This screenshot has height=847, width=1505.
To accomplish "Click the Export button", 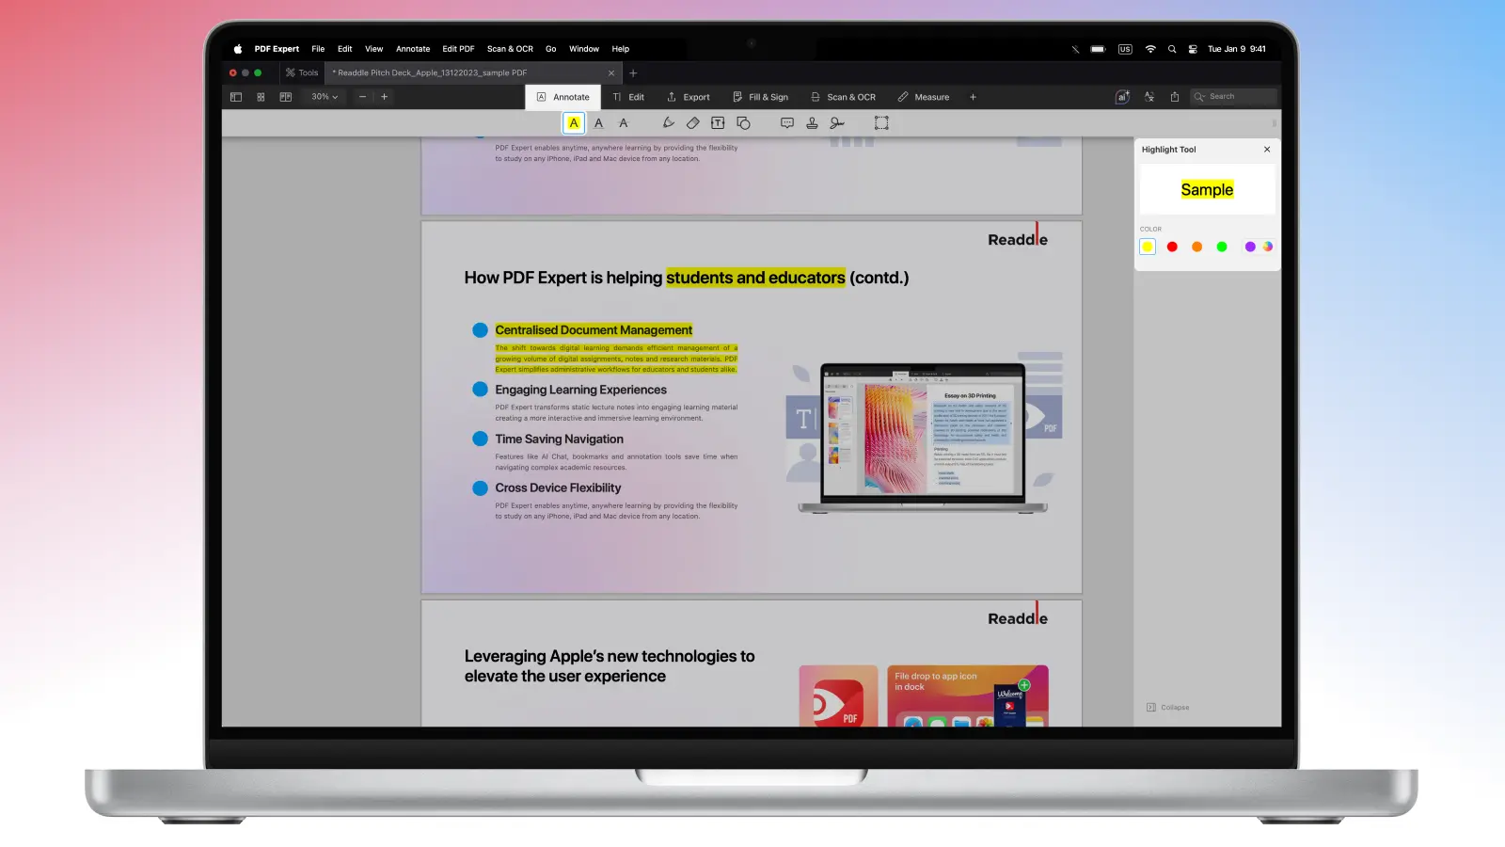I will (689, 97).
